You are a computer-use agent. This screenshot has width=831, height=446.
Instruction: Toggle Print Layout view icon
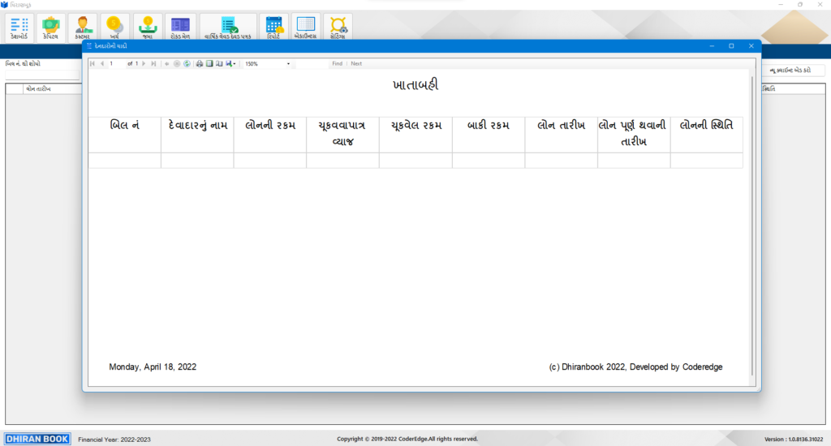209,63
